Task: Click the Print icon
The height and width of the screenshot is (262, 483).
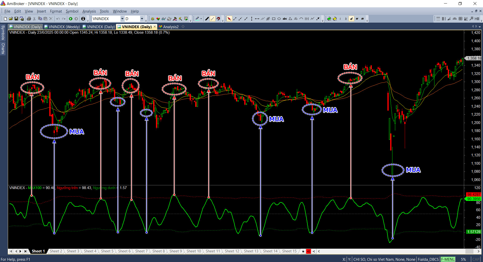Action: point(29,19)
